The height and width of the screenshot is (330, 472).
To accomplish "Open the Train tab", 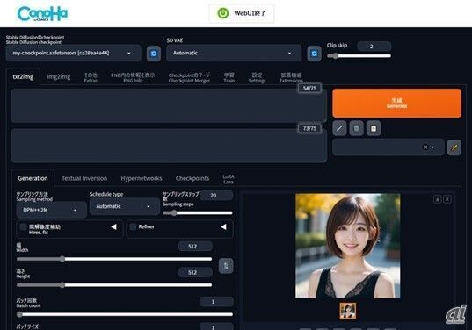I will tap(229, 77).
